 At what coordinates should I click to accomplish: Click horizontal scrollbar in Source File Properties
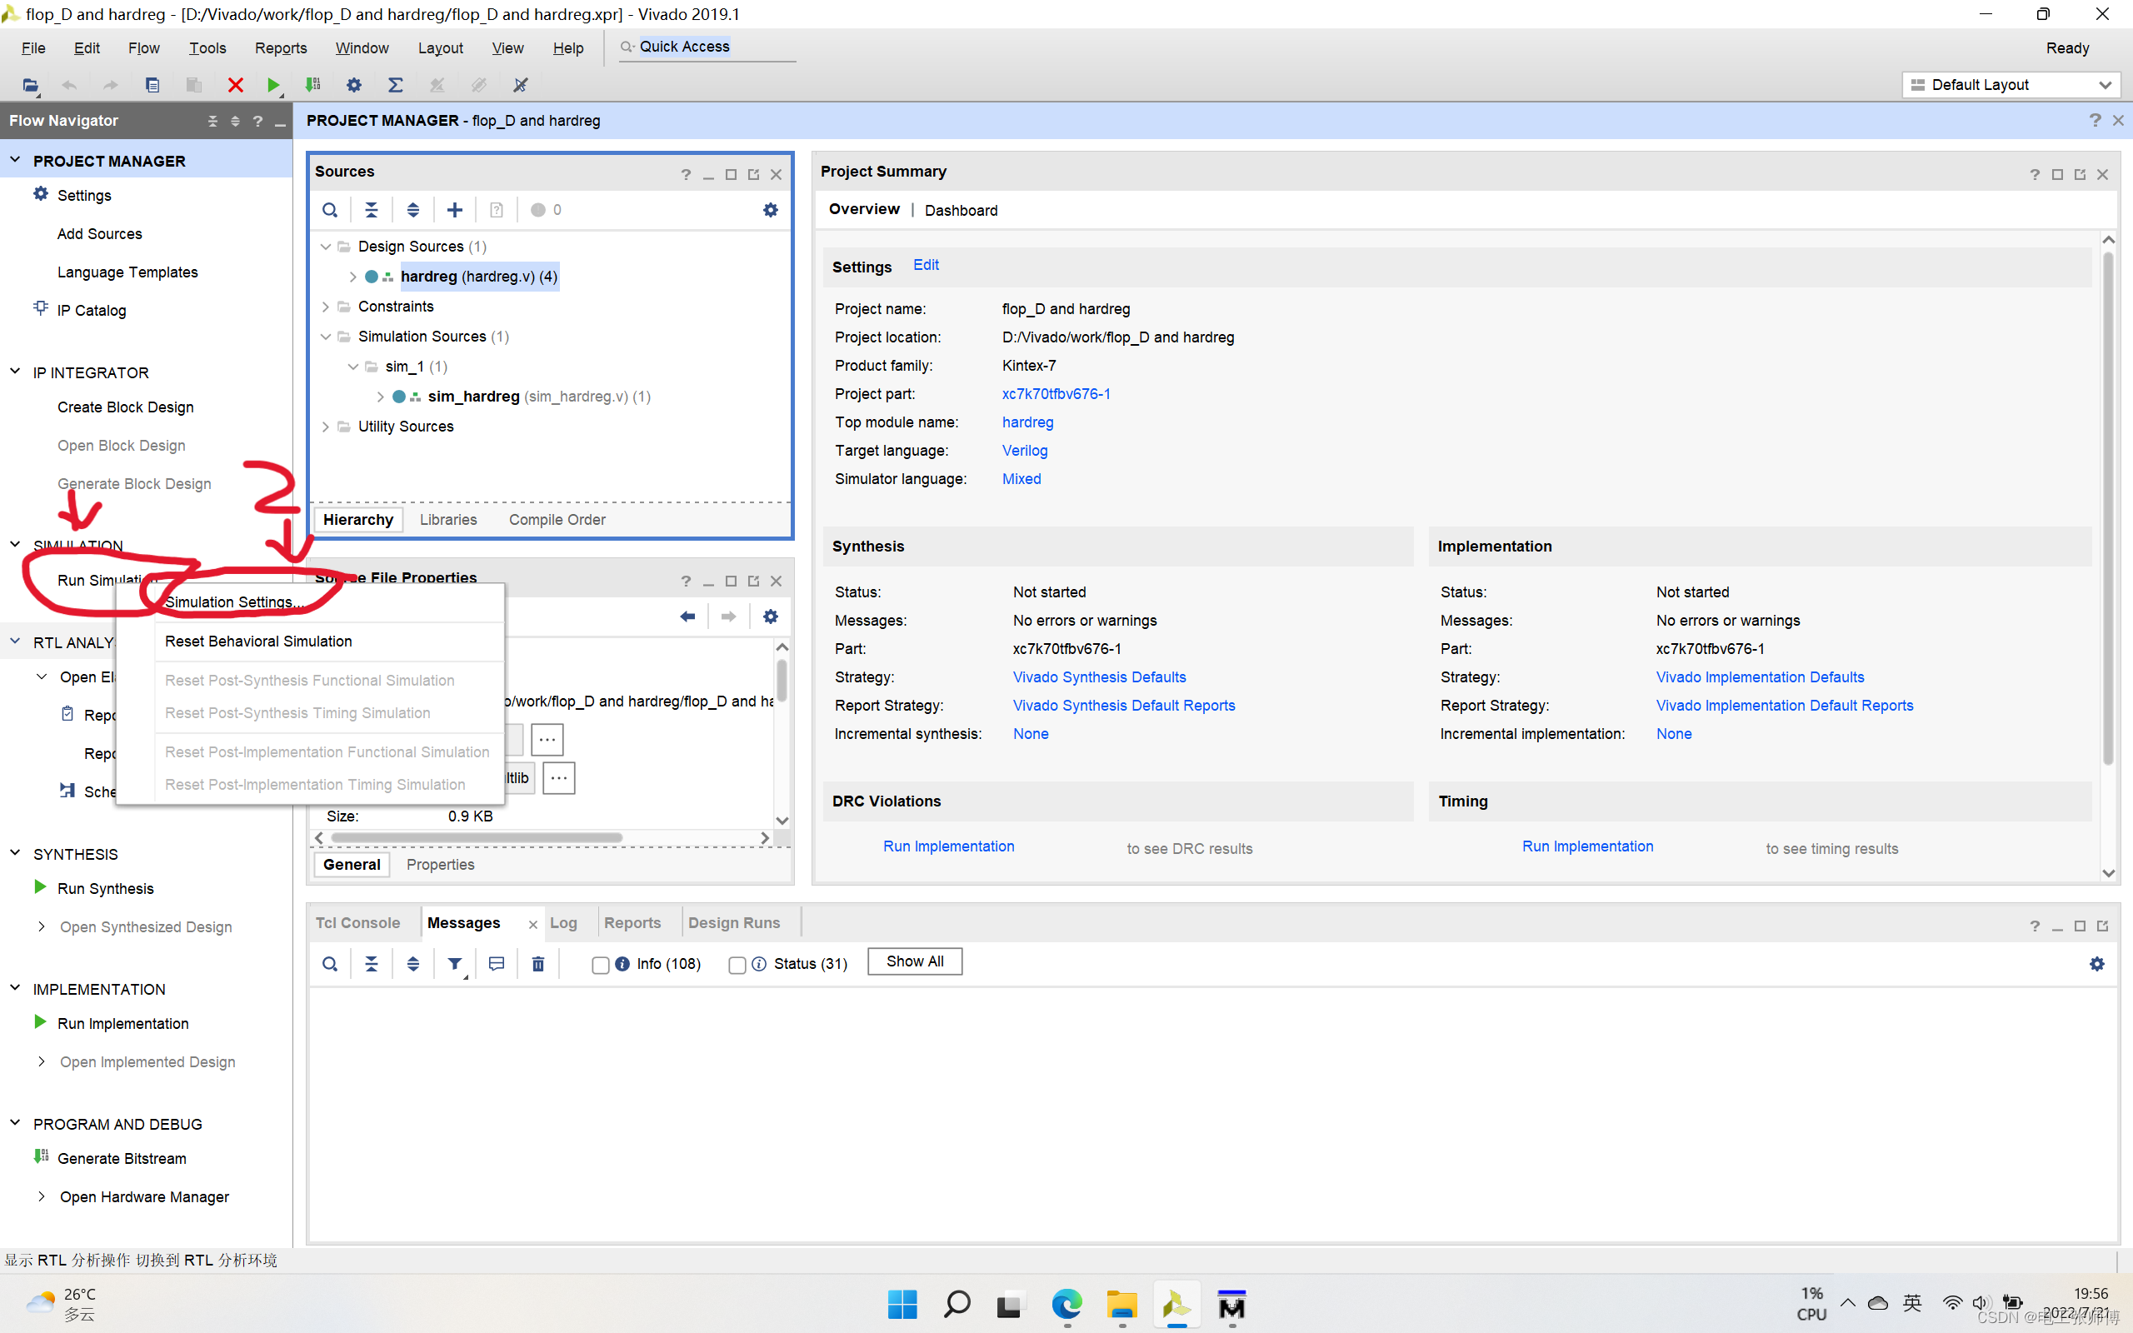tap(477, 837)
